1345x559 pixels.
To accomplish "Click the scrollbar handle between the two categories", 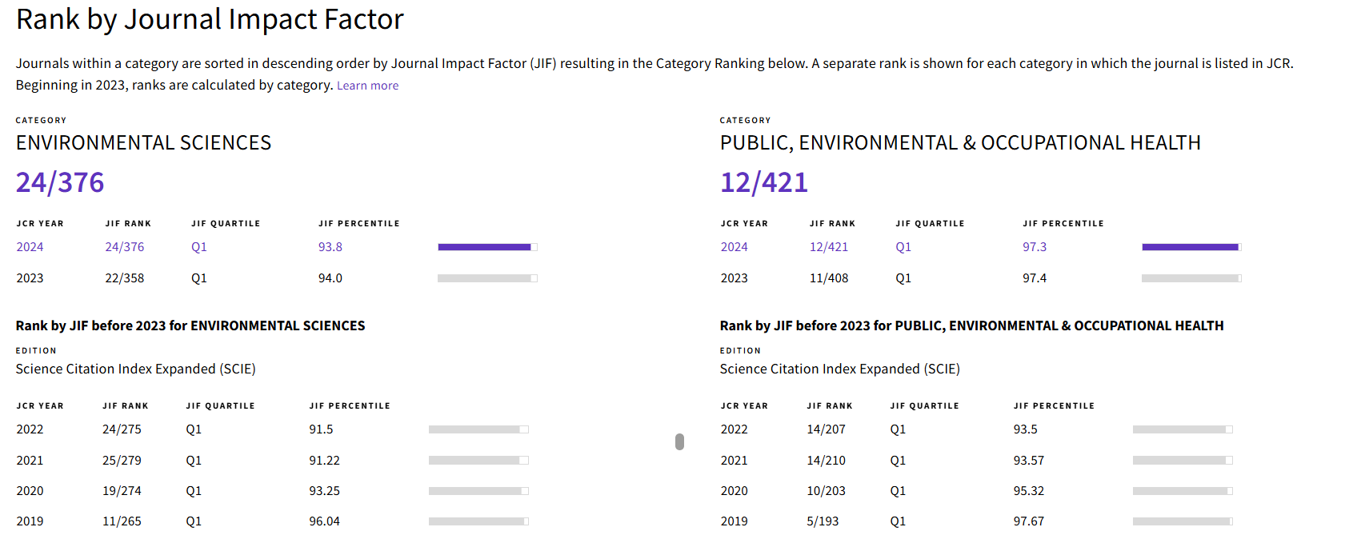I will pyautogui.click(x=679, y=442).
